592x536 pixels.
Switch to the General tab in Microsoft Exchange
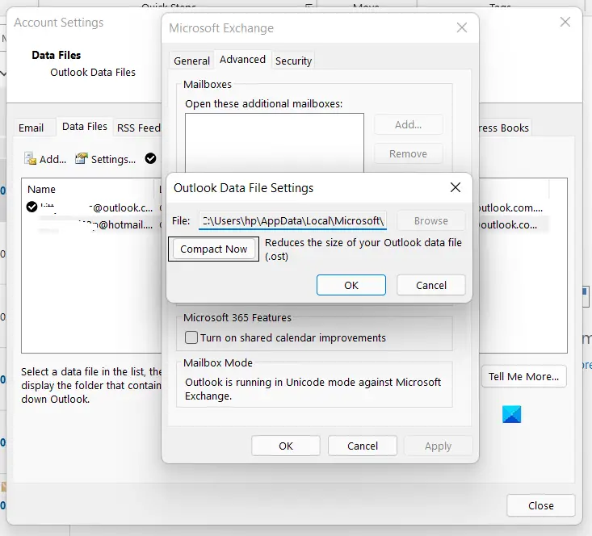coord(191,61)
